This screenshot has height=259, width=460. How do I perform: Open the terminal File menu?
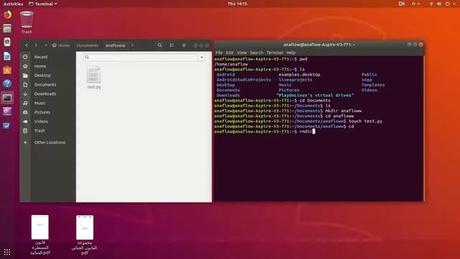218,53
